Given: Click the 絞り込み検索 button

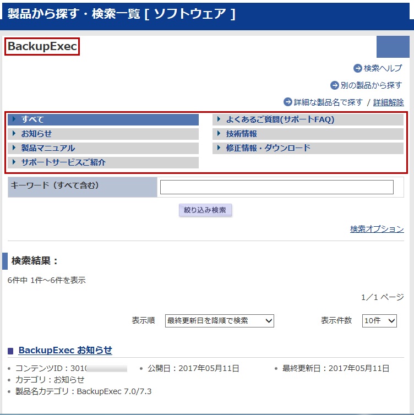Looking at the screenshot, I should click(x=205, y=210).
